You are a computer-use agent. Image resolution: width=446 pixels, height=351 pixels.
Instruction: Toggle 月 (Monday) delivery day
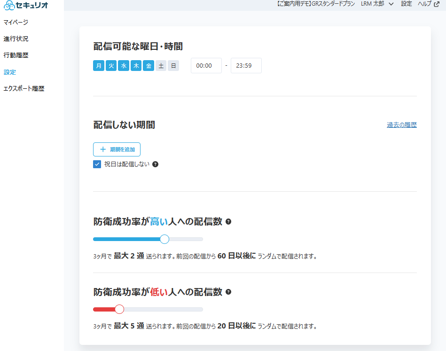pos(99,66)
